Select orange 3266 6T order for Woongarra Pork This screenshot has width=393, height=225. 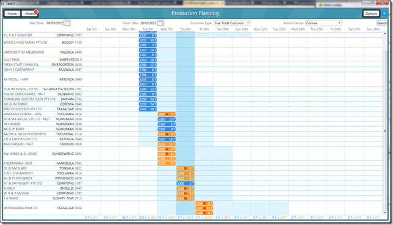(204, 204)
